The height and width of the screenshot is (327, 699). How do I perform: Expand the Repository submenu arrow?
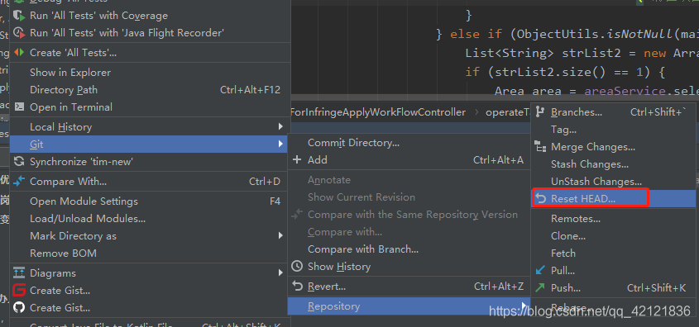pyautogui.click(x=524, y=306)
